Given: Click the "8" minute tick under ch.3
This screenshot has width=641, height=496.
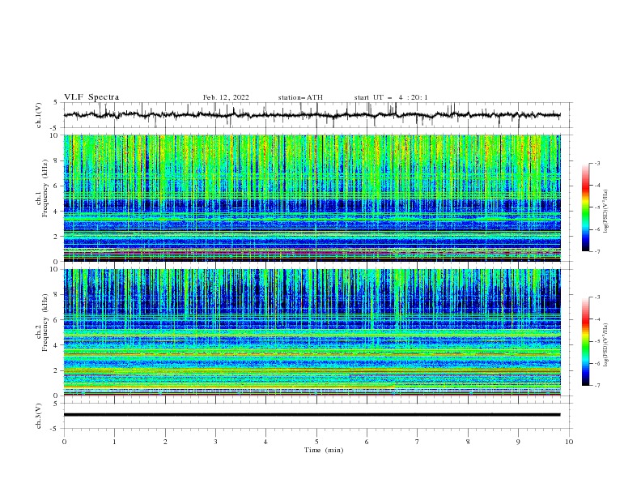Looking at the screenshot, I should 468,442.
